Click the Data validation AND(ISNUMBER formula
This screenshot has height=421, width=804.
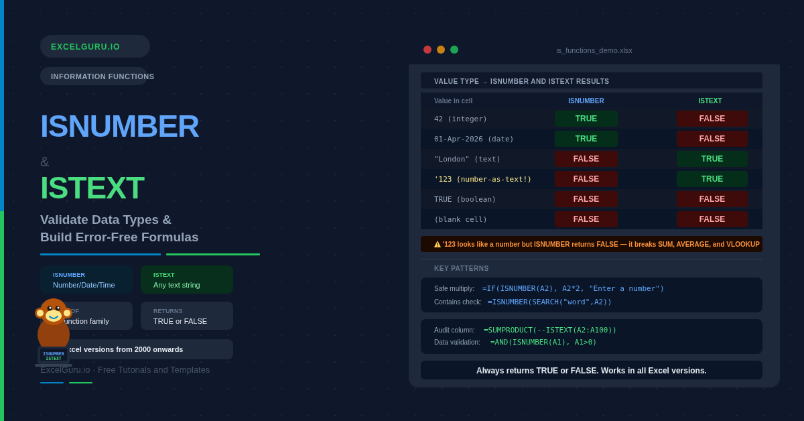pyautogui.click(x=543, y=343)
